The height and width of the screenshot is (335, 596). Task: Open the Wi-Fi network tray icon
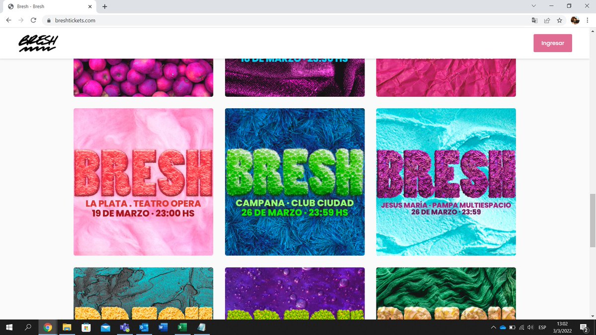point(521,327)
